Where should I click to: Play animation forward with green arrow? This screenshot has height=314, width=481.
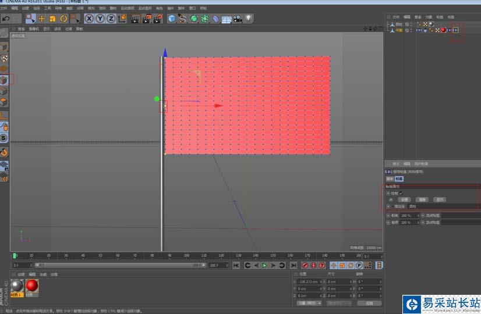pyautogui.click(x=264, y=266)
